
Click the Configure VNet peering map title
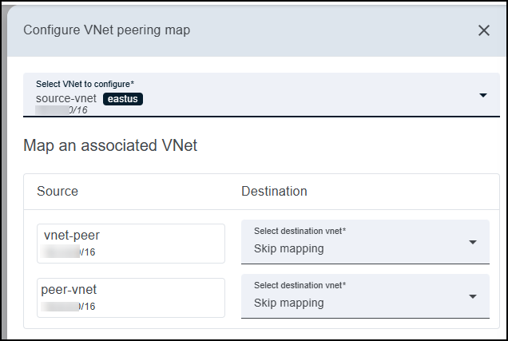106,30
